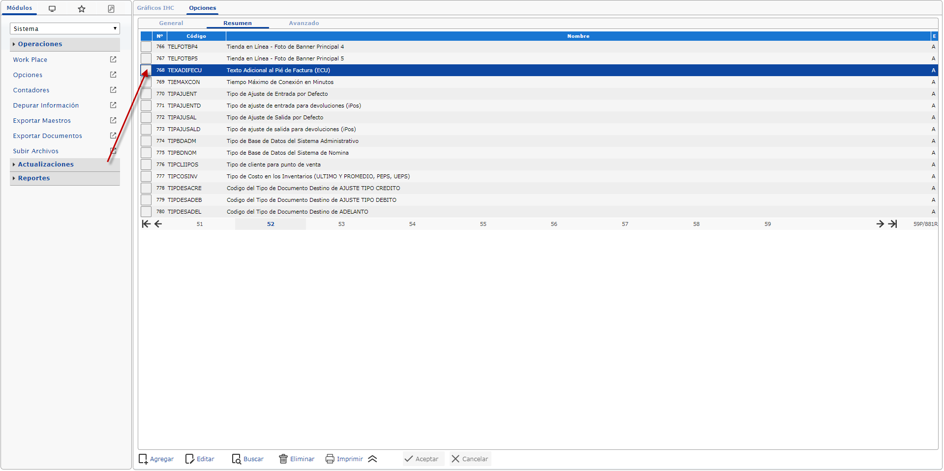Viewport: 944px width, 471px height.
Task: Open the document icon tab beside star
Action: coord(111,9)
